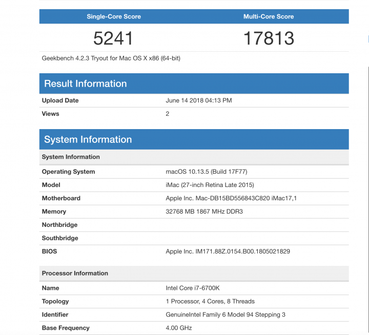This screenshot has height=335, width=369.
Task: Click the Base Frequency label
Action: pos(66,328)
